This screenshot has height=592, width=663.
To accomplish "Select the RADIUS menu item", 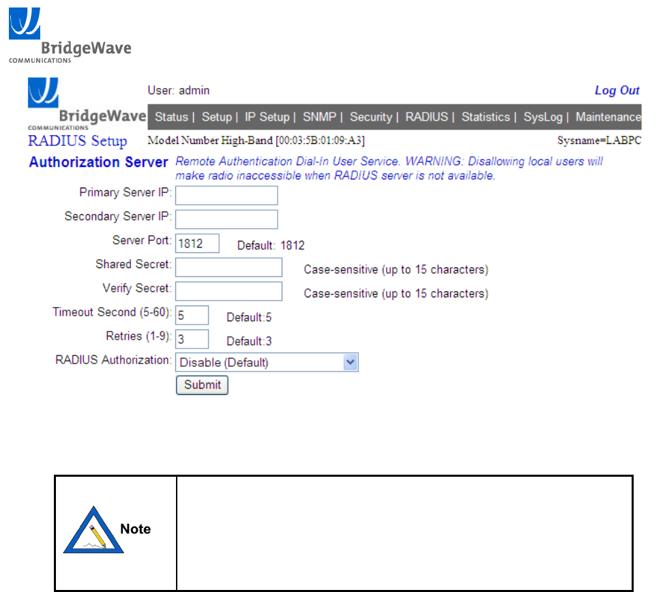I will tap(426, 117).
